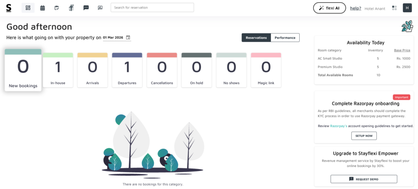Click the potted plant icon
Image resolution: width=418 pixels, height=189 pixels.
[407, 26]
